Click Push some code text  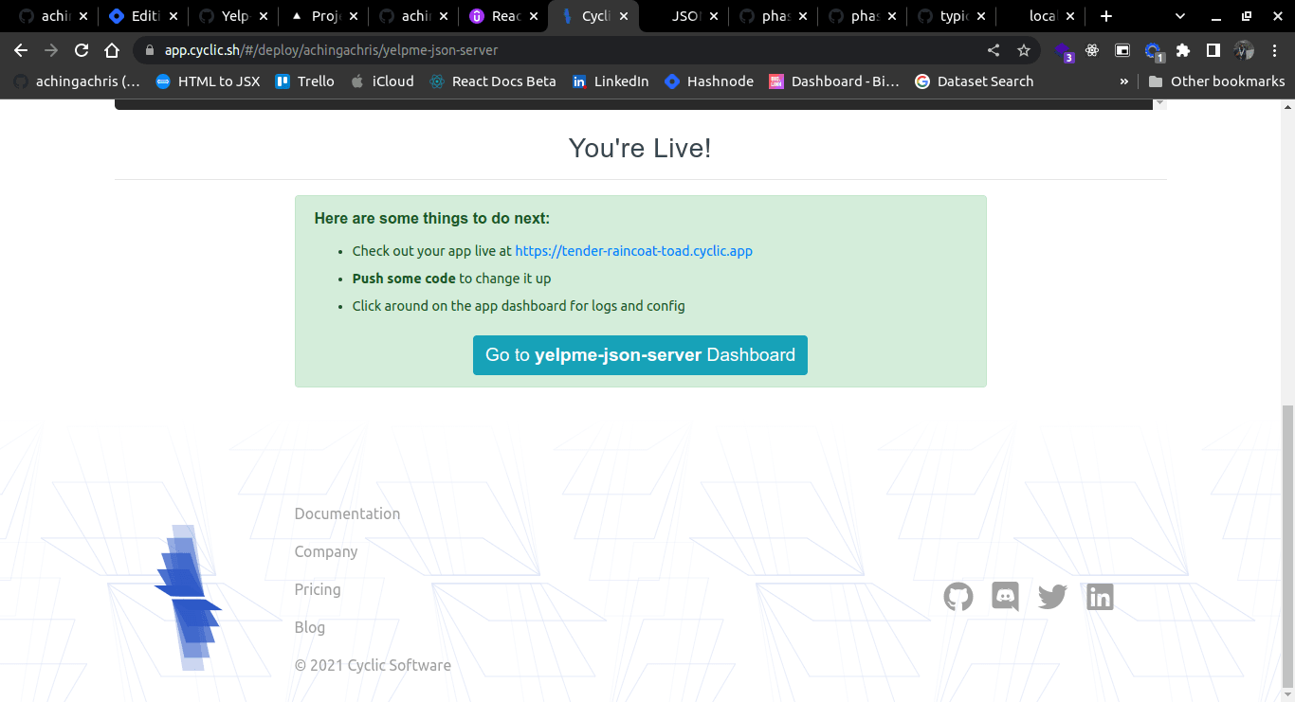click(x=404, y=279)
